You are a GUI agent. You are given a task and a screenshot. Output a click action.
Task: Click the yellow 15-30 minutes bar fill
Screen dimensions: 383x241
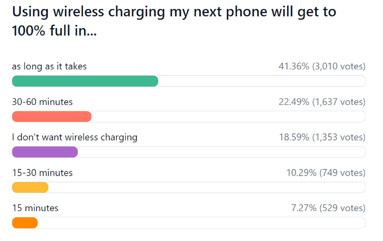(x=30, y=187)
